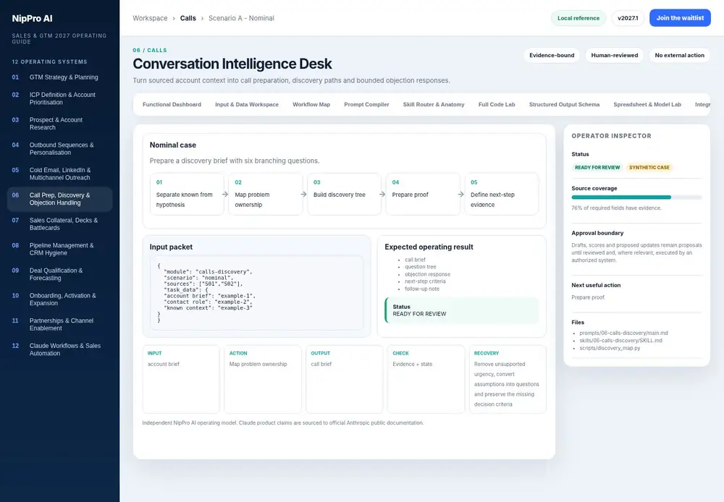Open Spreadsheet & Model Lab tab
Screen dimensions: 724x502
click(647, 105)
